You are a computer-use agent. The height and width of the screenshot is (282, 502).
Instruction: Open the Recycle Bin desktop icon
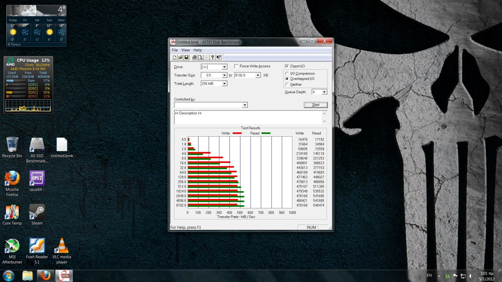tap(12, 147)
